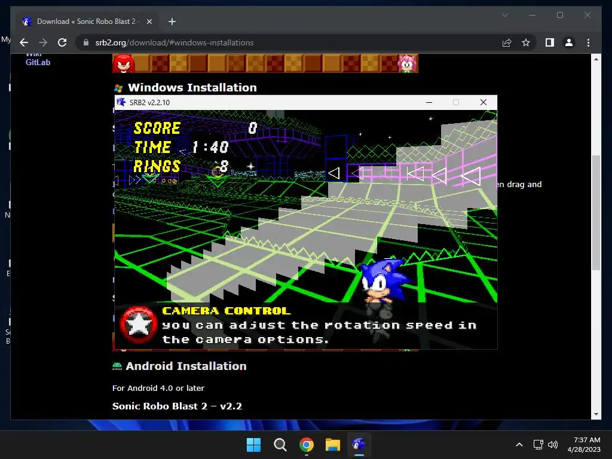The height and width of the screenshot is (459, 612).
Task: Open the clock and date flyout
Action: (584, 445)
